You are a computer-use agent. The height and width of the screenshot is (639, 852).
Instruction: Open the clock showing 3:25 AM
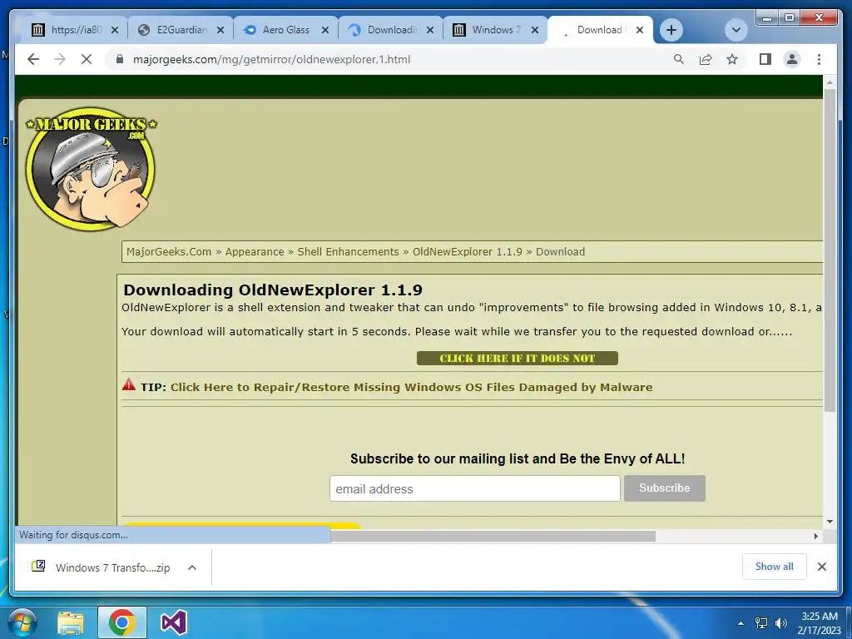click(x=820, y=623)
